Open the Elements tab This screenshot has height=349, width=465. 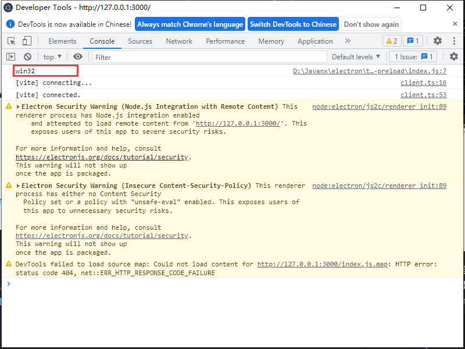point(62,41)
